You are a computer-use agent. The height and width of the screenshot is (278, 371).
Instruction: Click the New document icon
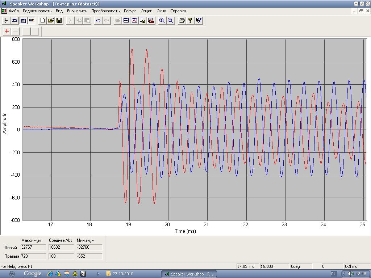tap(42, 21)
